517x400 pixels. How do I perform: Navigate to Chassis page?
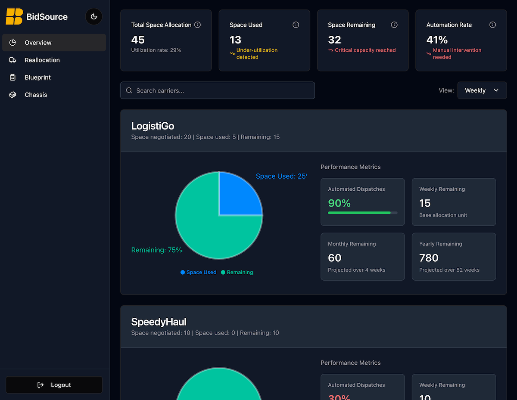(x=54, y=95)
